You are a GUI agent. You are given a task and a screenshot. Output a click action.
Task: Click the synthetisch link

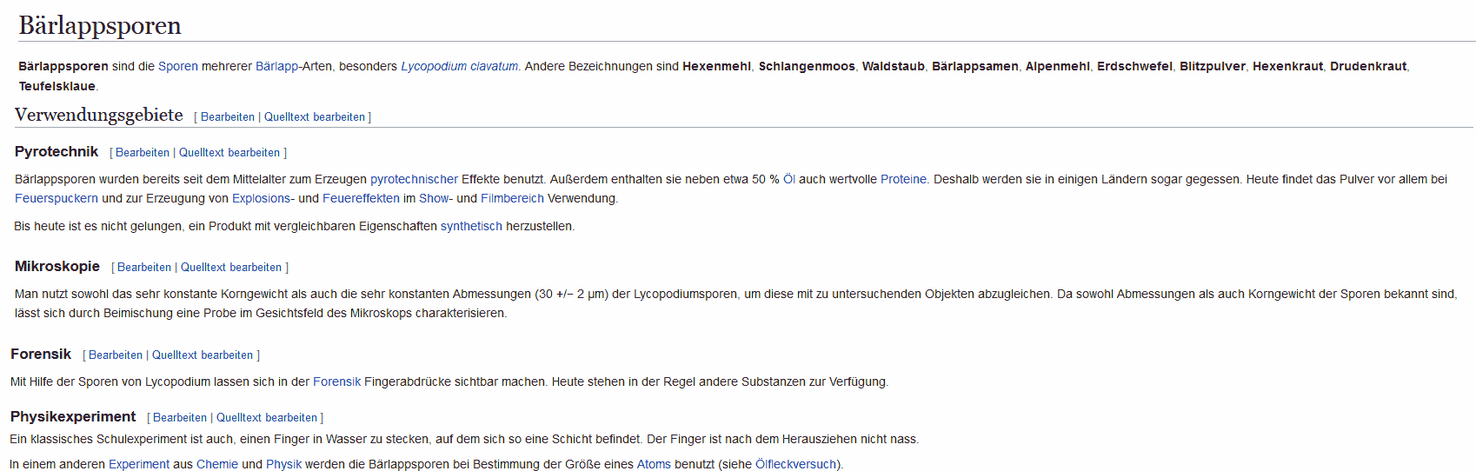471,226
